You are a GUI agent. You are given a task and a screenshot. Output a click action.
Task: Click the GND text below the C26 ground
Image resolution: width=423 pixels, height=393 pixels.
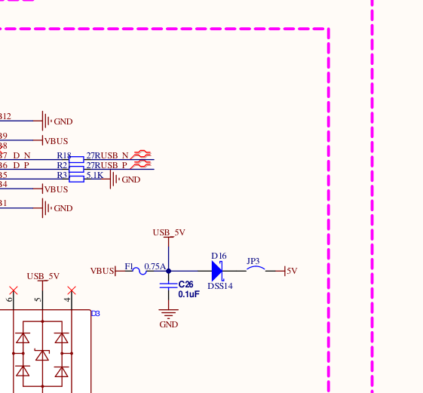(169, 324)
